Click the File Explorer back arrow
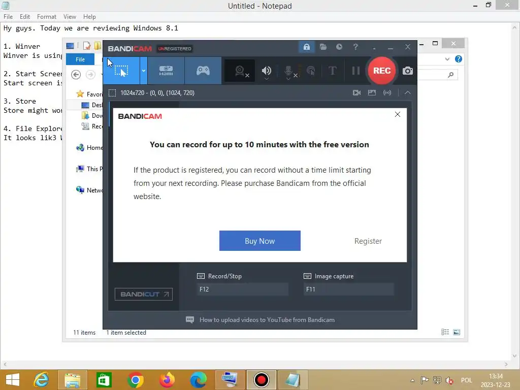 [76, 75]
